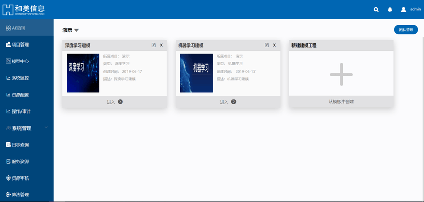Expand the 系统管理 sidebar submenu chevron
This screenshot has width=424, height=202.
46,127
